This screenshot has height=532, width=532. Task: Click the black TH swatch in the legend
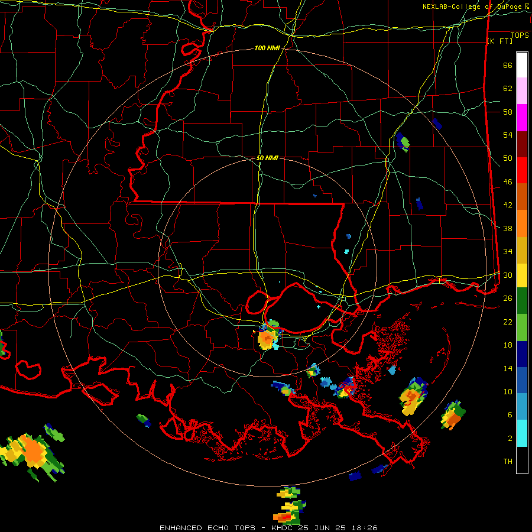tap(522, 460)
